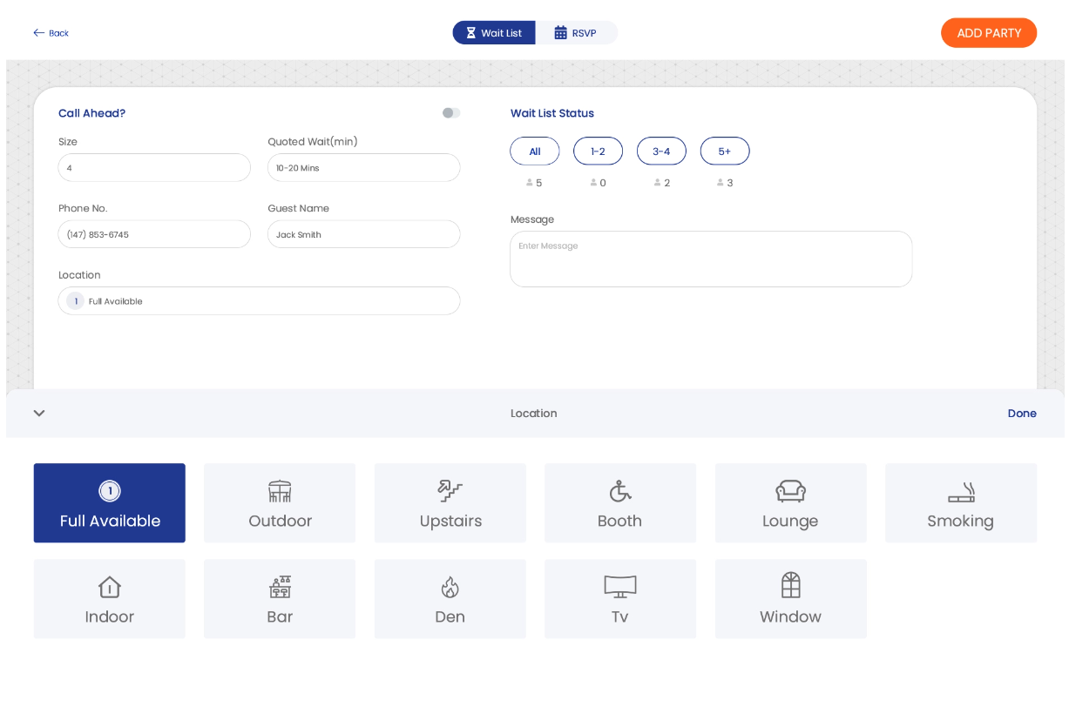The image size is (1069, 707).
Task: Select the Indoor house tile
Action: (110, 599)
